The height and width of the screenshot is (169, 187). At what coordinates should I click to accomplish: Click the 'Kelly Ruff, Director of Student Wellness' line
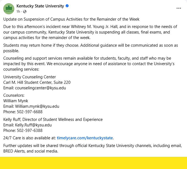(53, 120)
